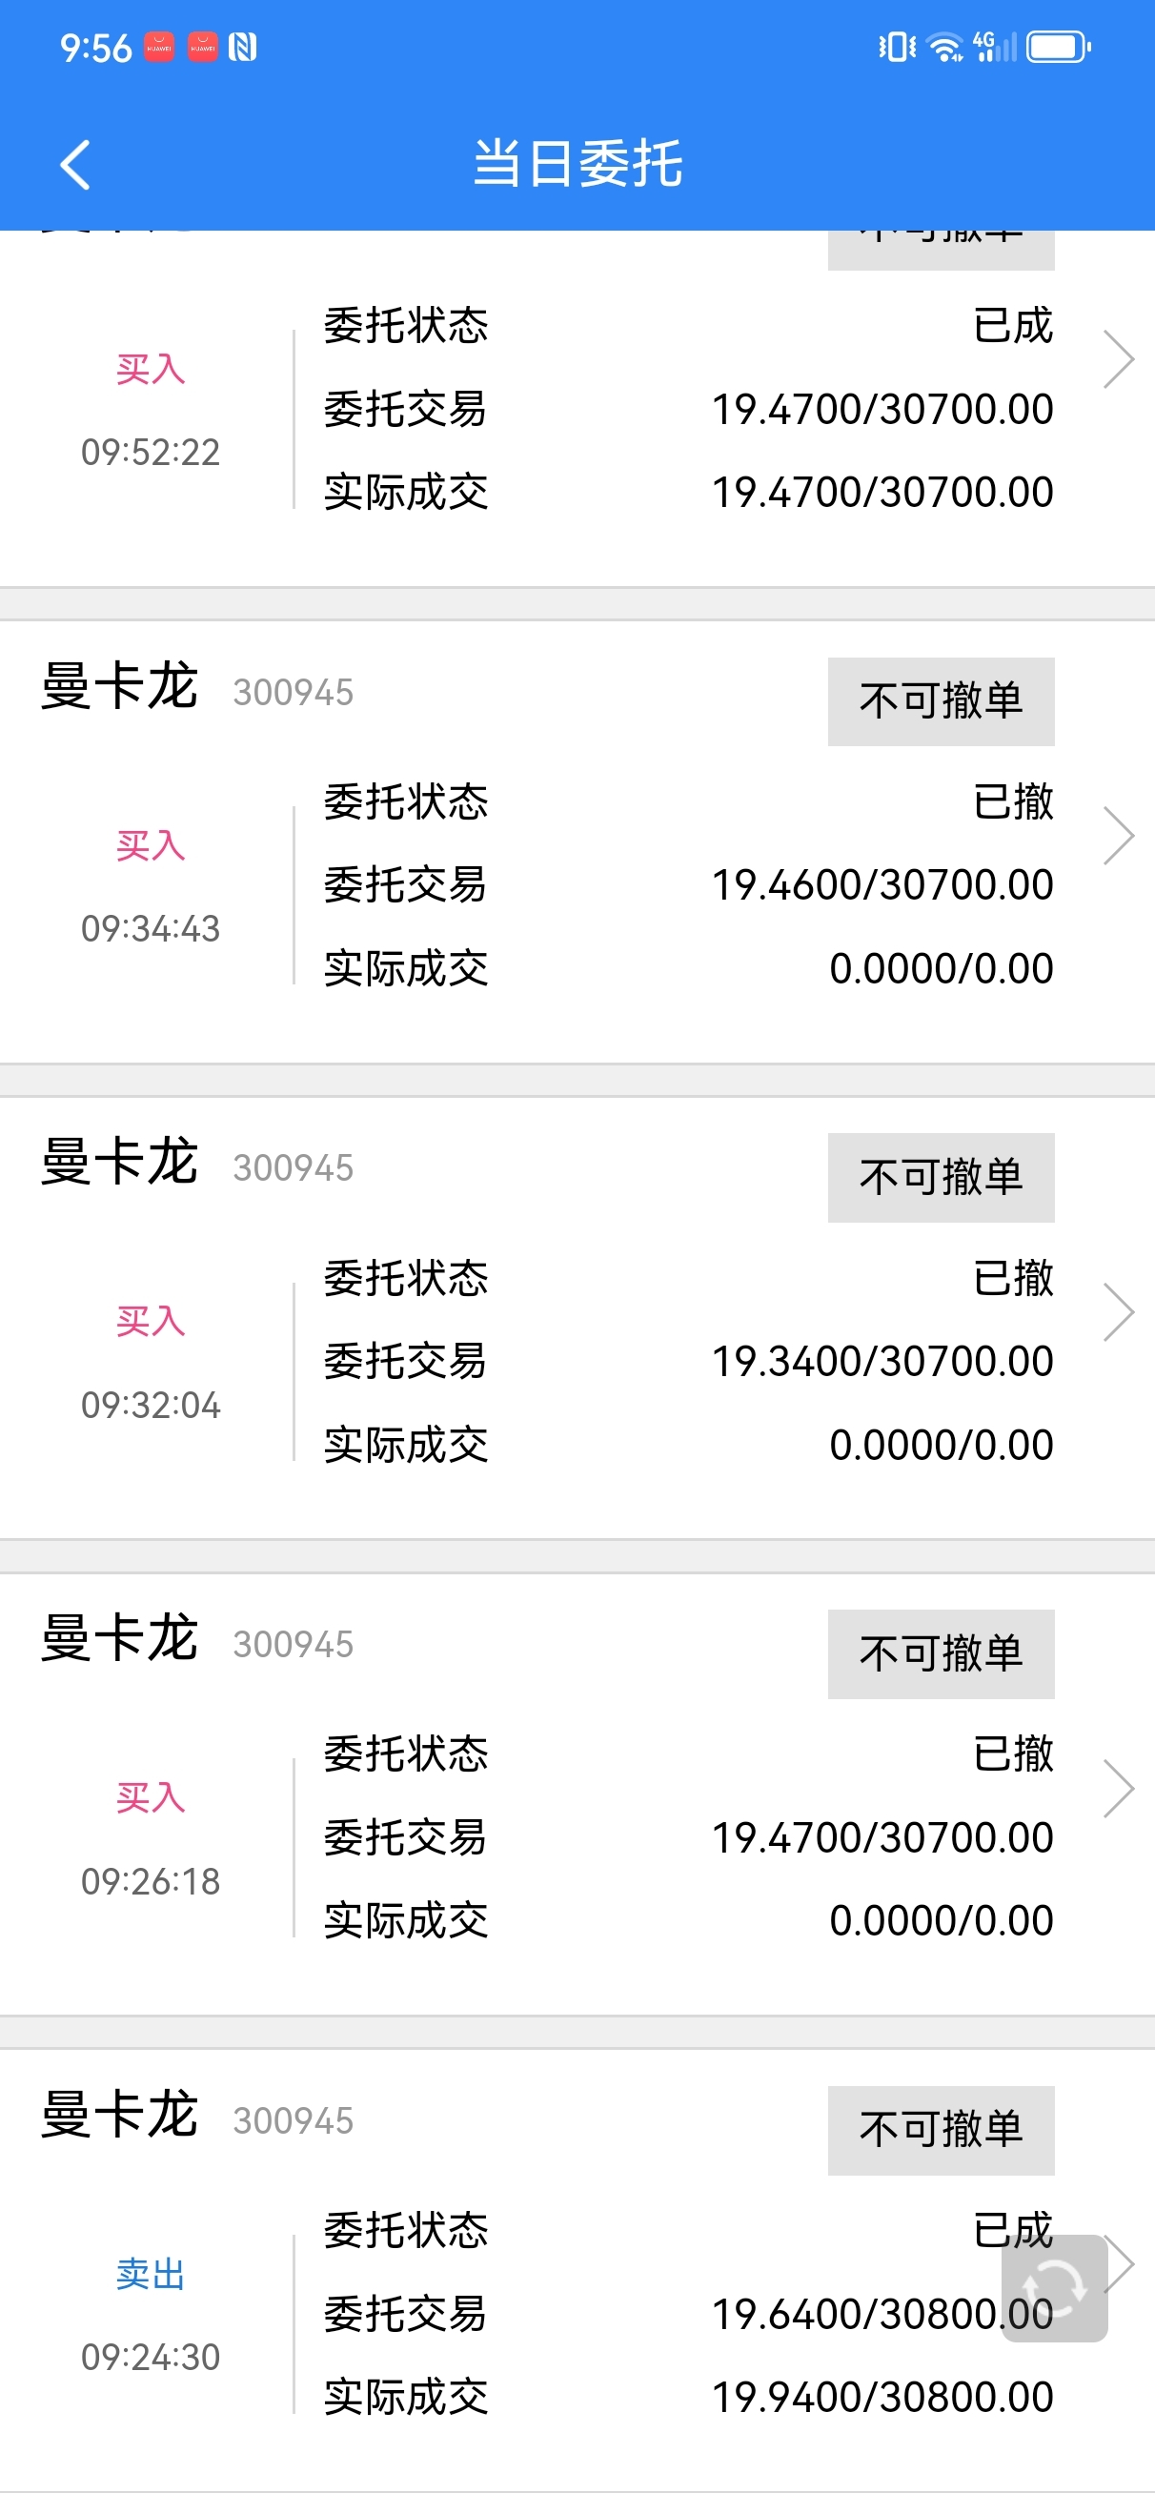Tap the back arrow in header

coord(75,165)
